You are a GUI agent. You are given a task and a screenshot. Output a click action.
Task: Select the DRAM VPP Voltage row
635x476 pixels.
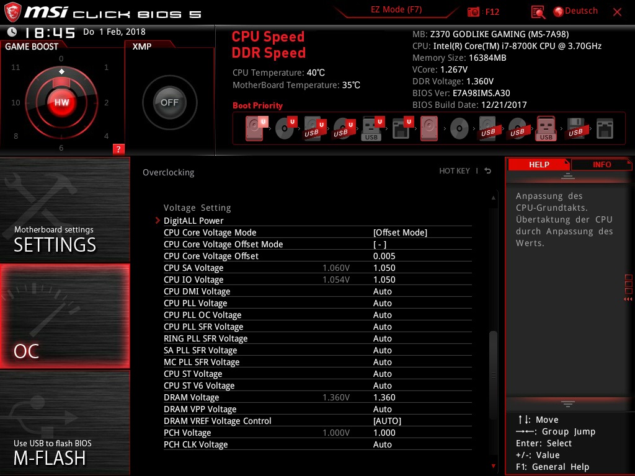point(317,409)
